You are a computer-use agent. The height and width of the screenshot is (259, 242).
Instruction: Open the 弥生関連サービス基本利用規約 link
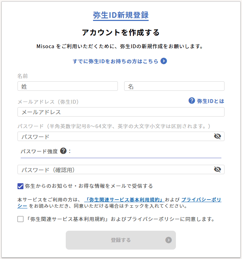click(124, 200)
